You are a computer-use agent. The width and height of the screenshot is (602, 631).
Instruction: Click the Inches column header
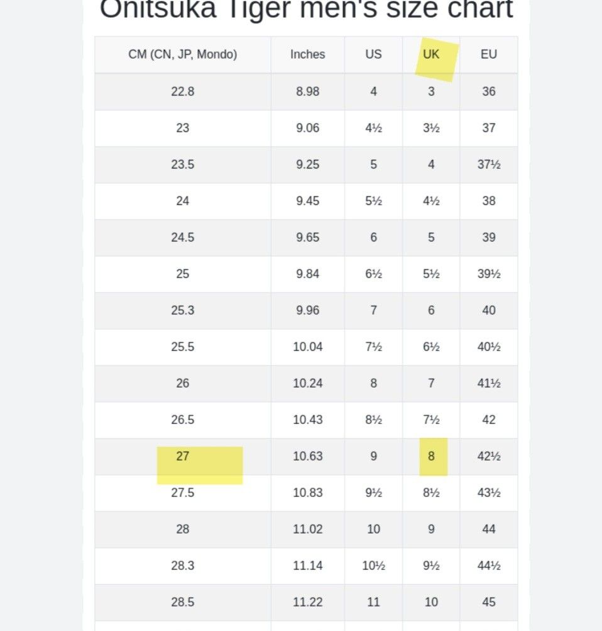308,54
